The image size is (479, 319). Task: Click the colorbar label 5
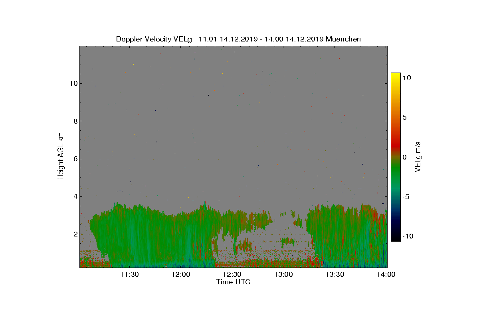[404, 118]
